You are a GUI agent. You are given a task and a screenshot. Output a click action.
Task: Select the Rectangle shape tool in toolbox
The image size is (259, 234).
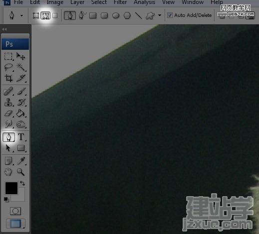point(21,148)
